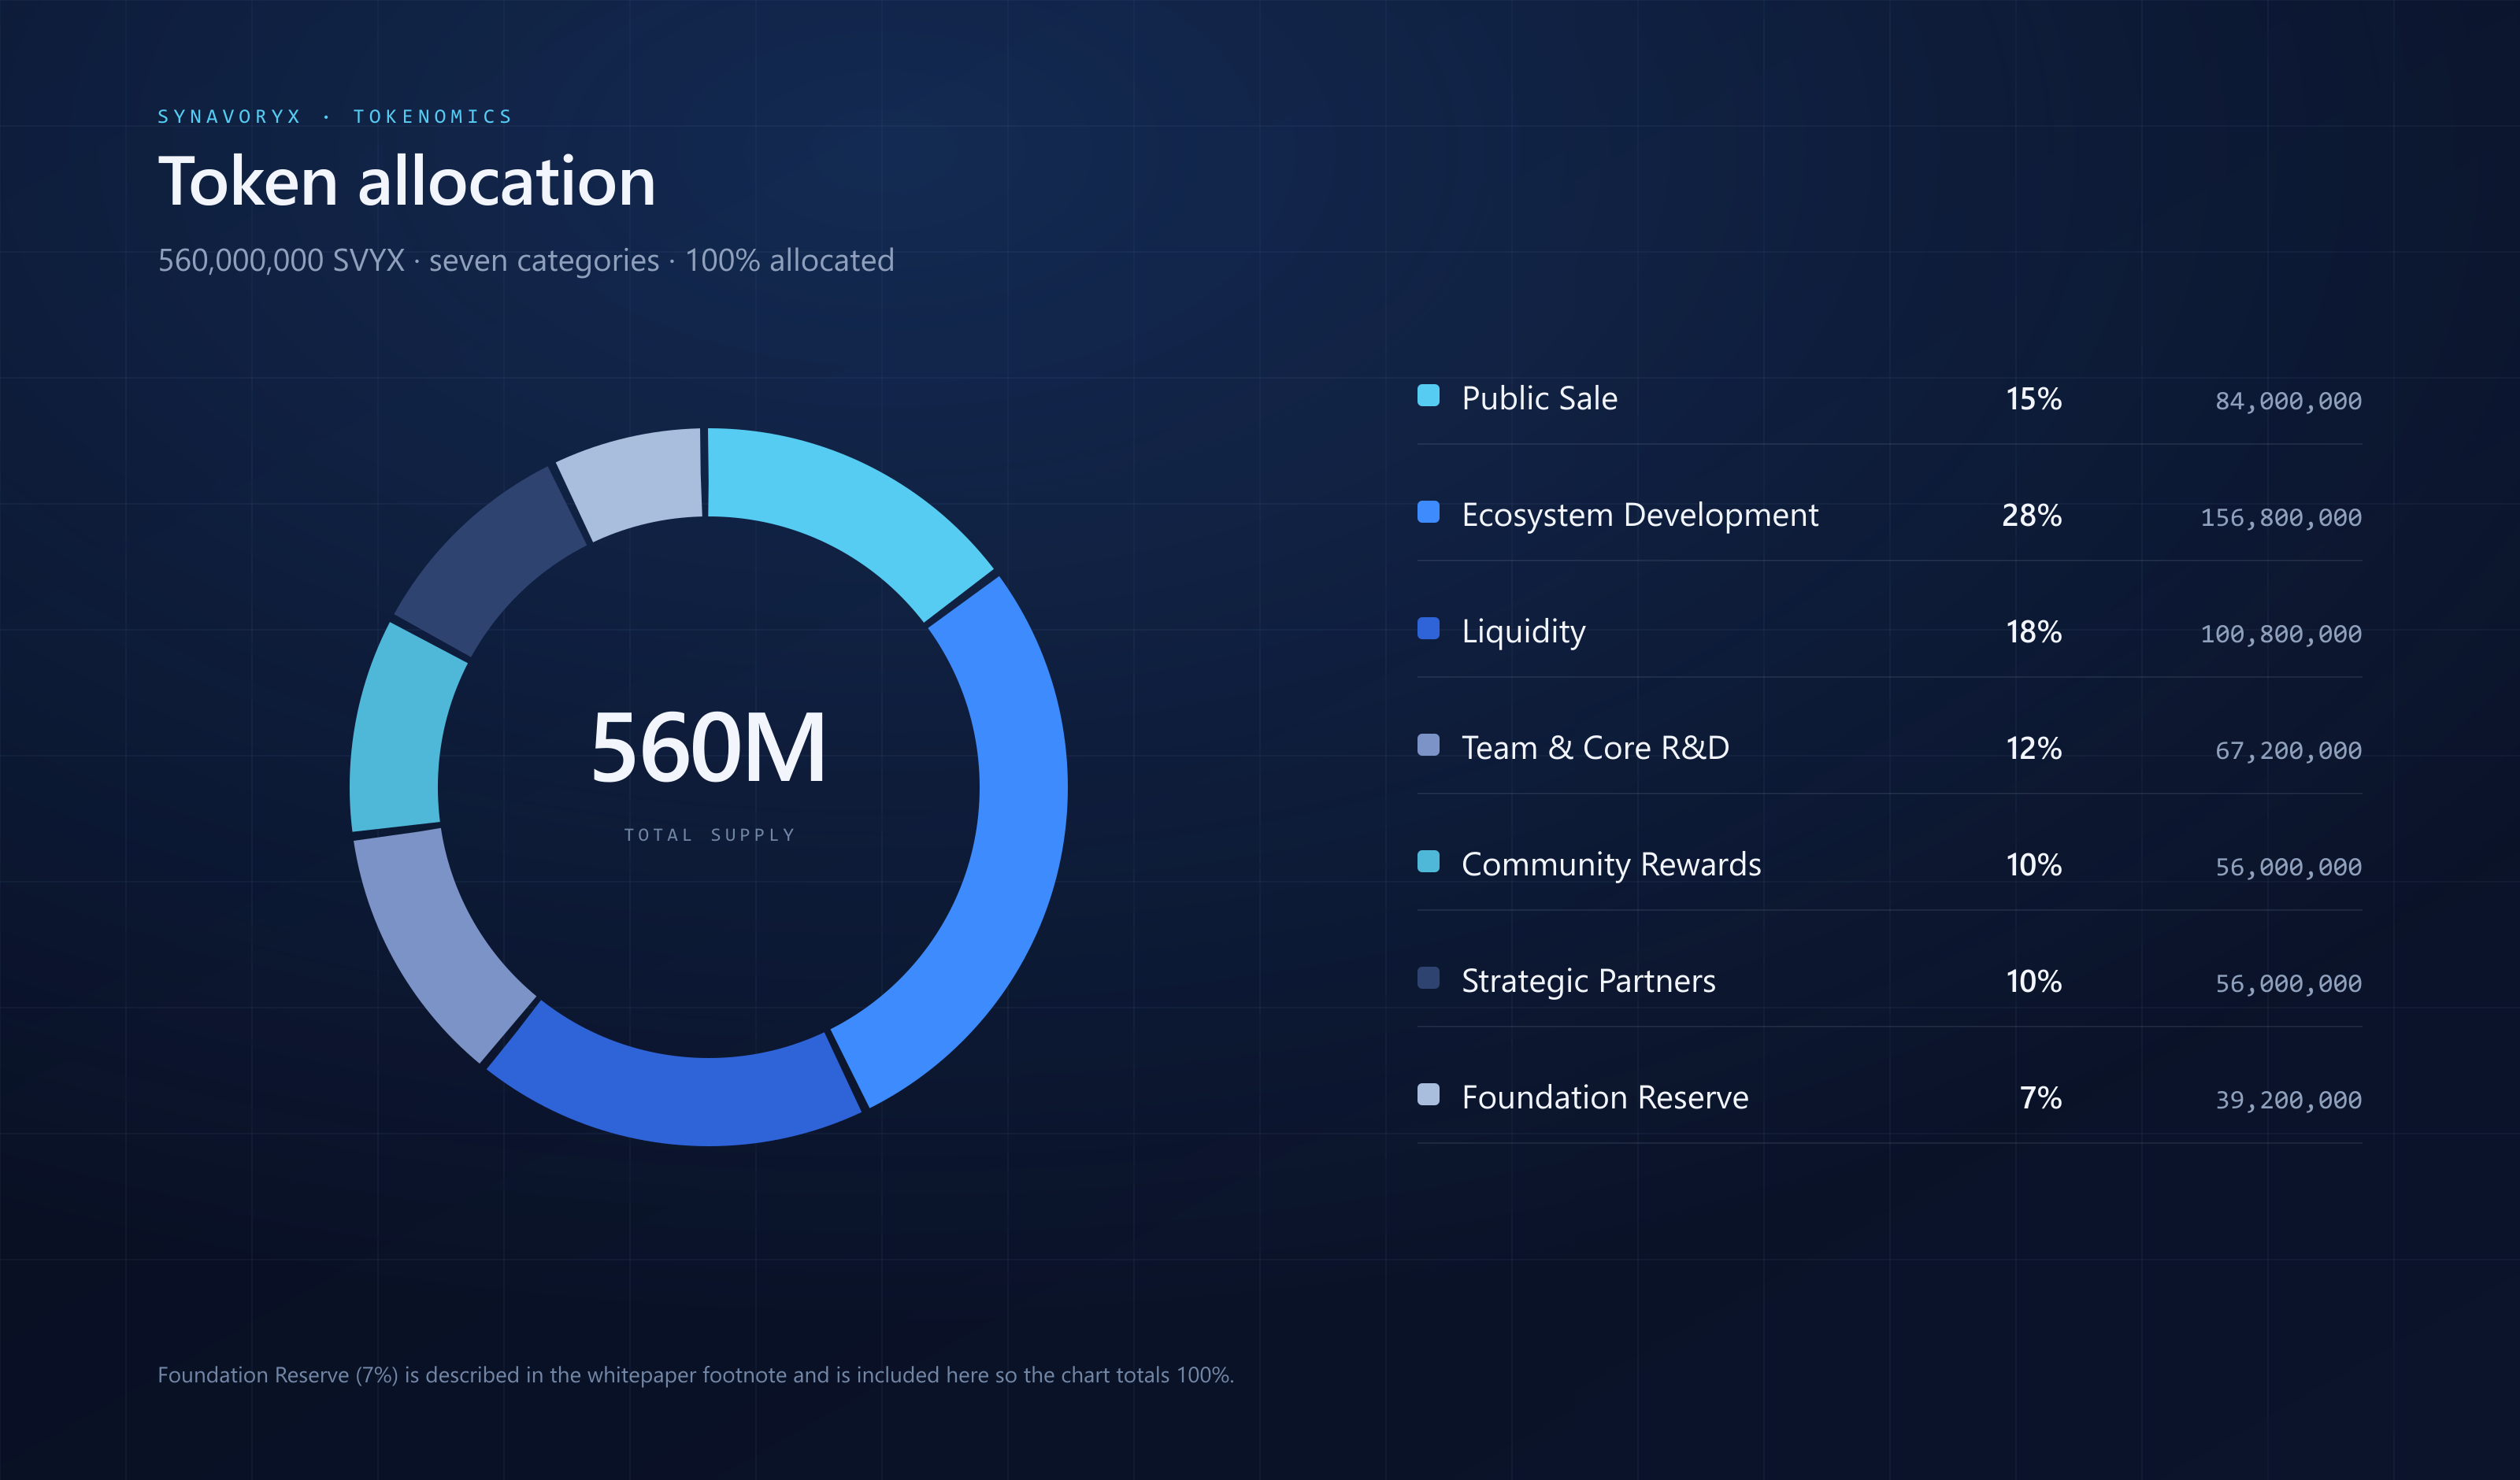Click the '560,000,000 SVYX' subtitle line
This screenshot has height=1480, width=2520.
(526, 260)
